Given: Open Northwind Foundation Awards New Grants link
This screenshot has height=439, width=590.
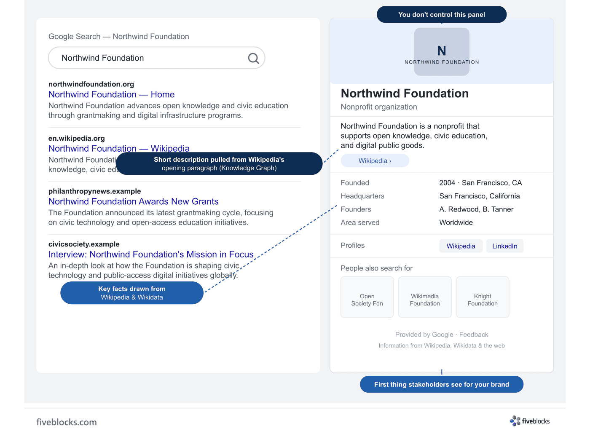Looking at the screenshot, I should coord(133,201).
